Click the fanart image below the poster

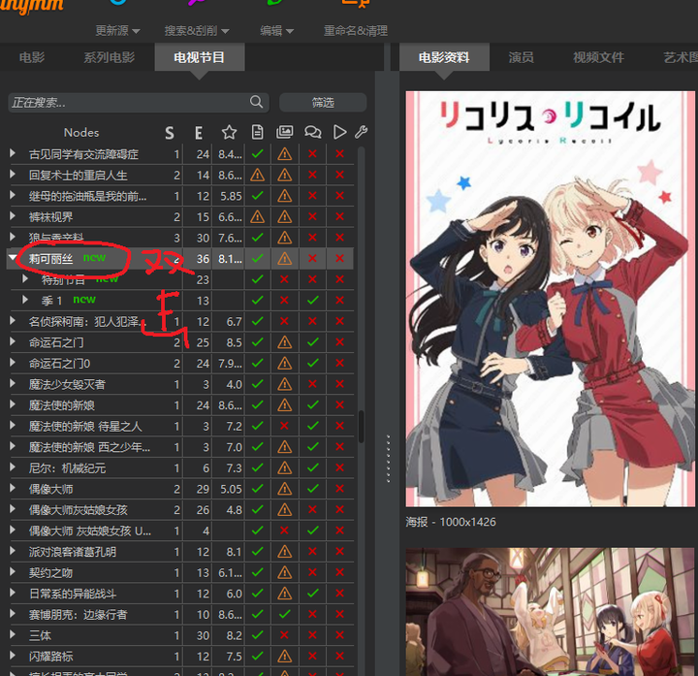[x=551, y=612]
